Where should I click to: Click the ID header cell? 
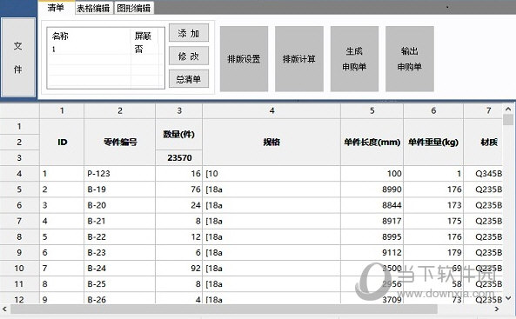pos(62,142)
